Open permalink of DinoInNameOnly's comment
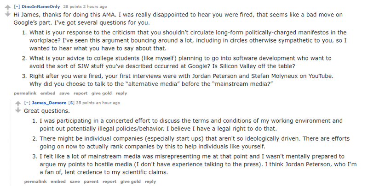Image resolution: width=368 pixels, height=186 pixels. [x=25, y=93]
